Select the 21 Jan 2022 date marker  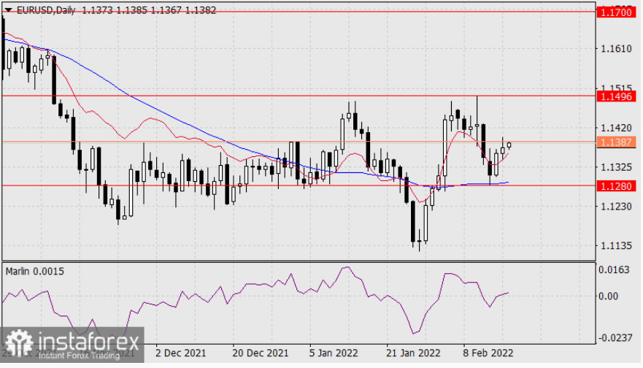point(413,353)
